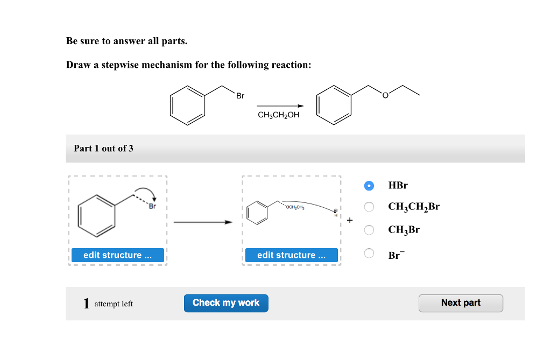Viewport: 551px width, 352px height.
Task: Choose the CH3CH2Br answer option
Action: click(369, 207)
